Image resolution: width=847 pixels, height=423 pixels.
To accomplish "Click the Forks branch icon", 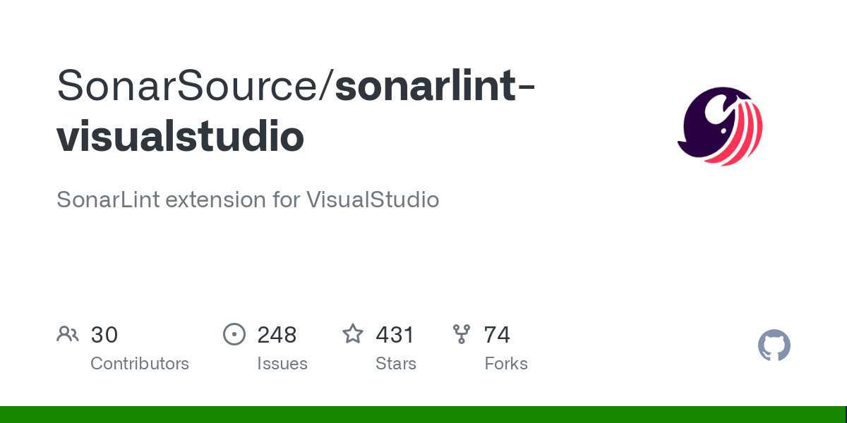I will (x=462, y=334).
